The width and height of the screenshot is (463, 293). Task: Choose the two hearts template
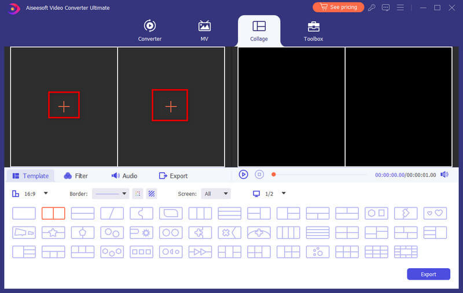point(435,213)
